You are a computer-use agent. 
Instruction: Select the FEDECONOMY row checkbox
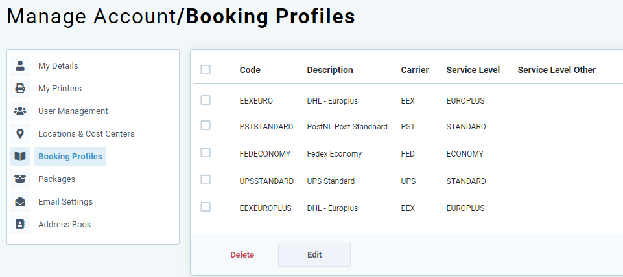[x=206, y=152]
